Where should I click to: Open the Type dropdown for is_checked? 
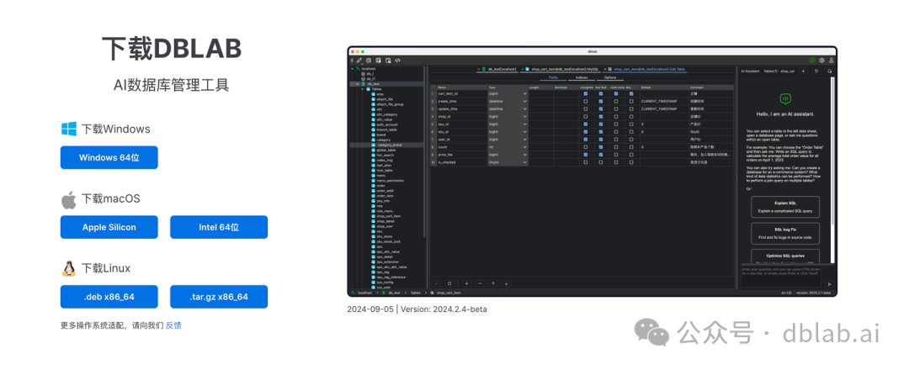524,162
